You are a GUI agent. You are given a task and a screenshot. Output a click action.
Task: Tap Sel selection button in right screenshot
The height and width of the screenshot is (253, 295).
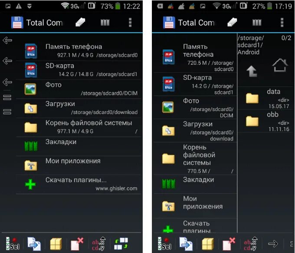coord(164,243)
